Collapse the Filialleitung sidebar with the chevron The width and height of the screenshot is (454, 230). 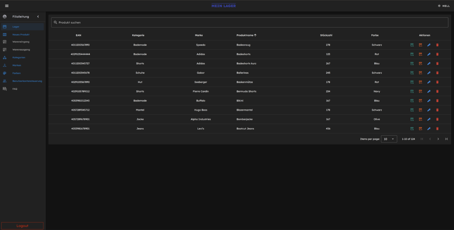[x=38, y=16]
